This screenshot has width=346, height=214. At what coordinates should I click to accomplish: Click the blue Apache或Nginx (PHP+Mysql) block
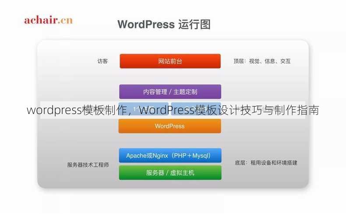(170, 155)
